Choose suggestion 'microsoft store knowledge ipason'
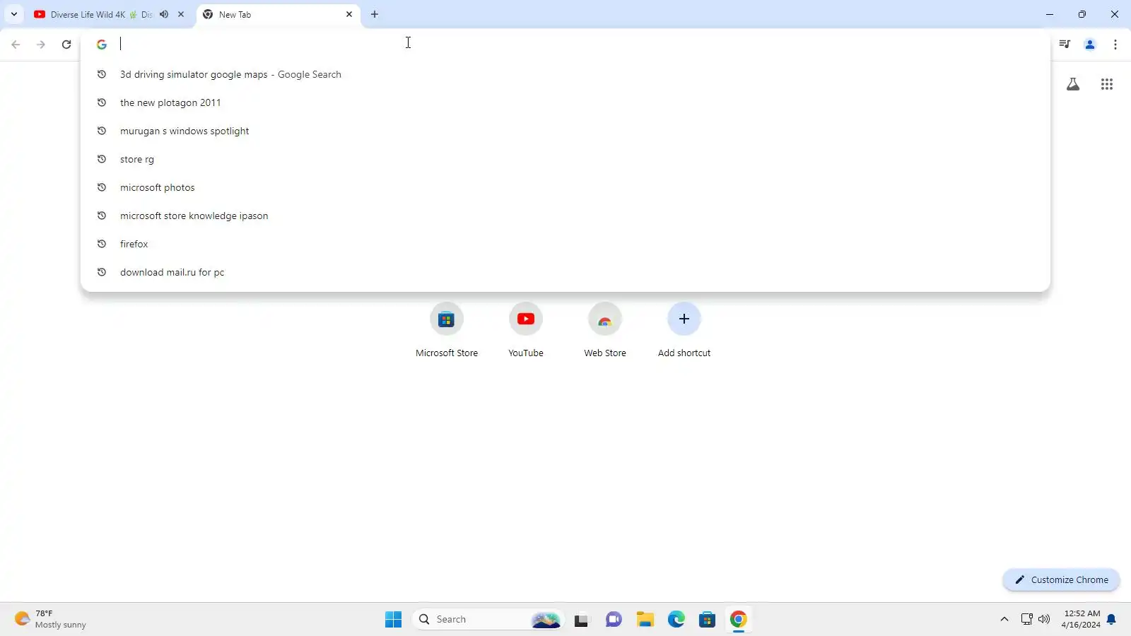This screenshot has height=636, width=1131. 565,216
